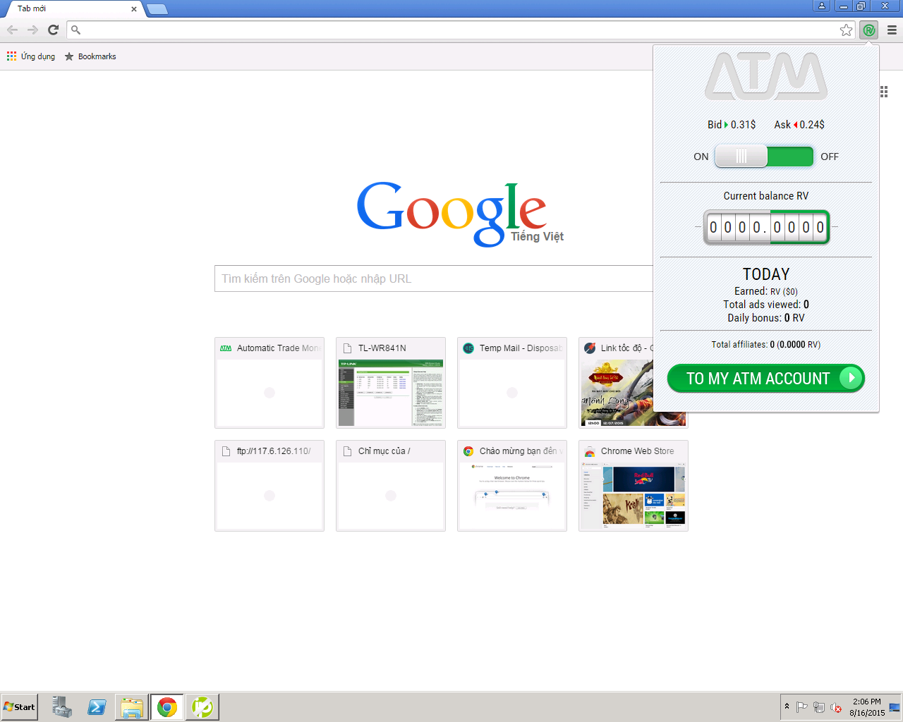Click the TO MY ATM ACCOUNT button
903x722 pixels.
pos(766,378)
